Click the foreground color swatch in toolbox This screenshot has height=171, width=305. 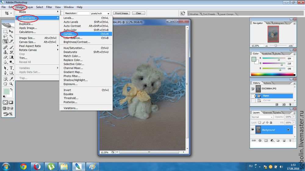[6, 91]
